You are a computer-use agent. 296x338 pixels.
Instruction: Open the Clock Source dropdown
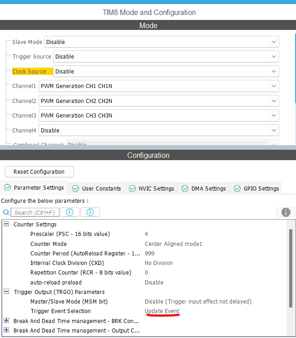click(166, 71)
